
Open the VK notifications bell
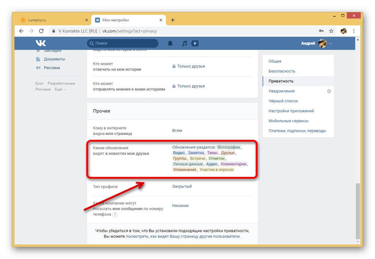coord(170,43)
